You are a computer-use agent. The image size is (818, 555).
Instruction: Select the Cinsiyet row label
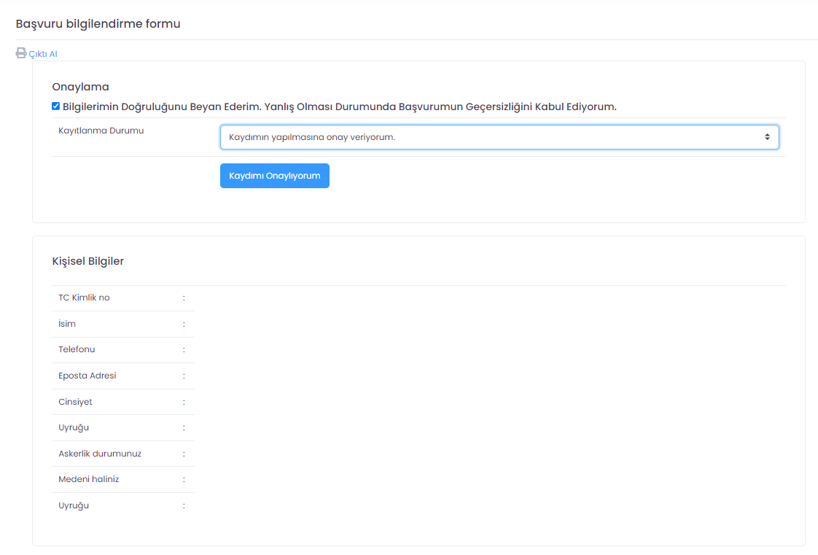click(75, 402)
